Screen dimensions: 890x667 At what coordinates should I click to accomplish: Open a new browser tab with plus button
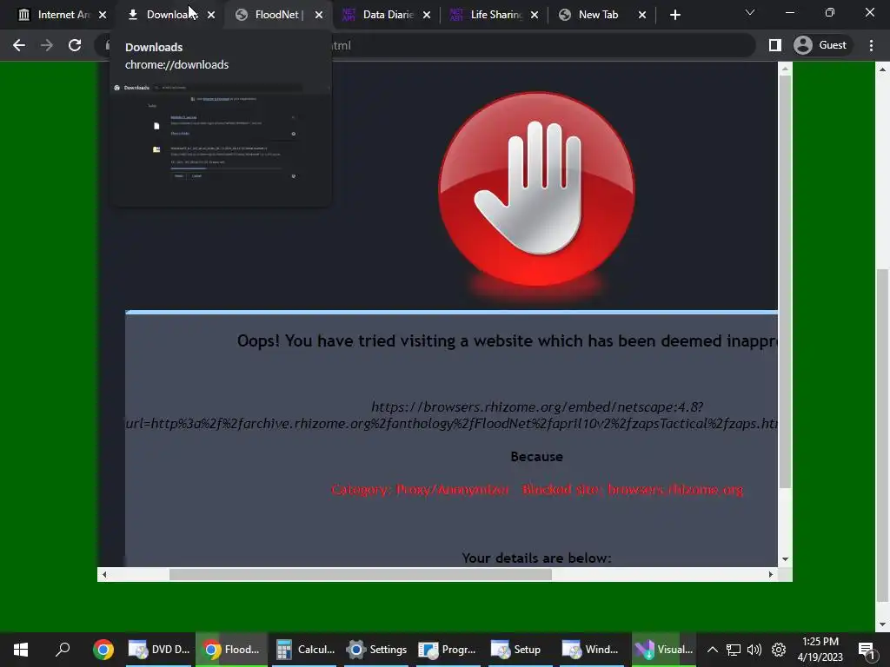pyautogui.click(x=674, y=15)
